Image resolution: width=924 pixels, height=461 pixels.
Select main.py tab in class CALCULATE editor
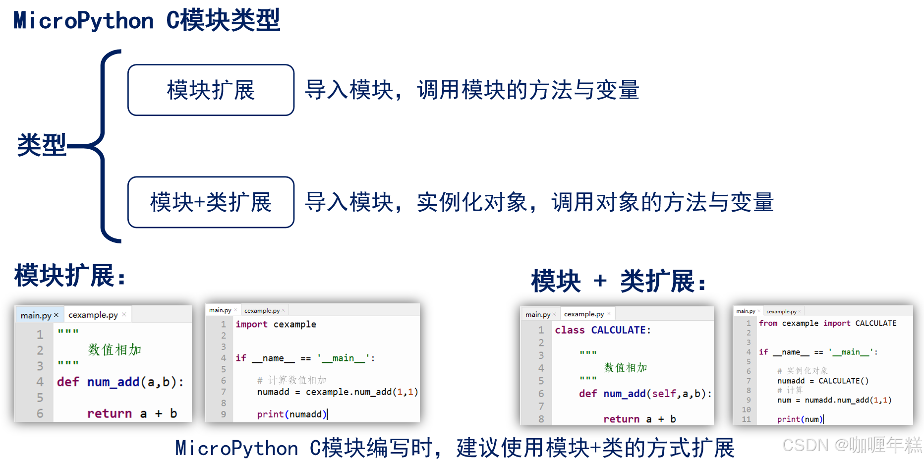538,314
